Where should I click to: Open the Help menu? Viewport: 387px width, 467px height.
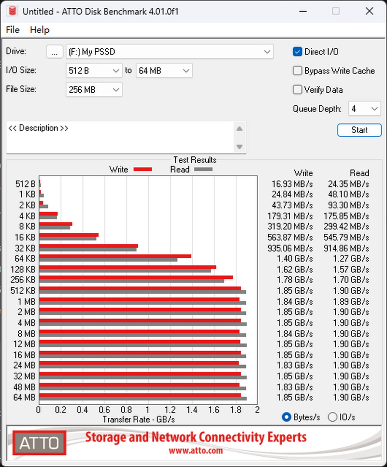pos(40,30)
